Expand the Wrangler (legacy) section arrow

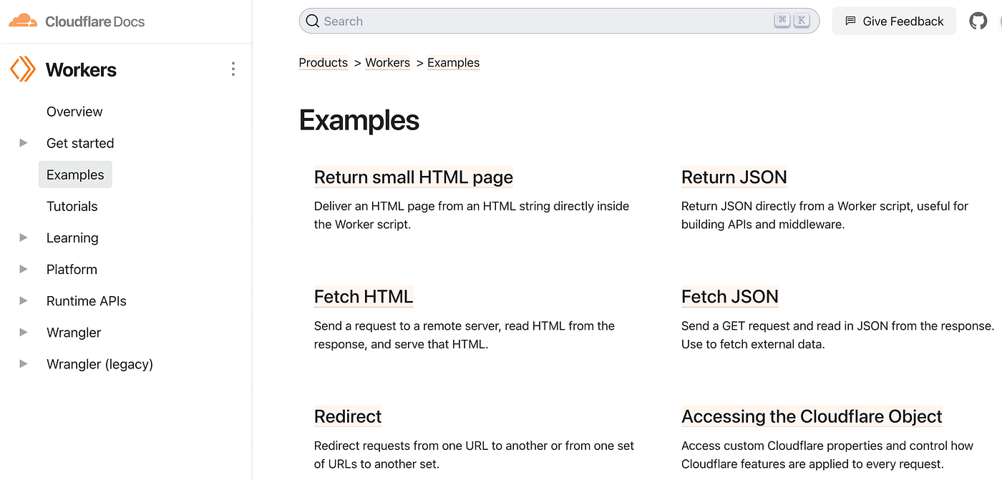(24, 363)
